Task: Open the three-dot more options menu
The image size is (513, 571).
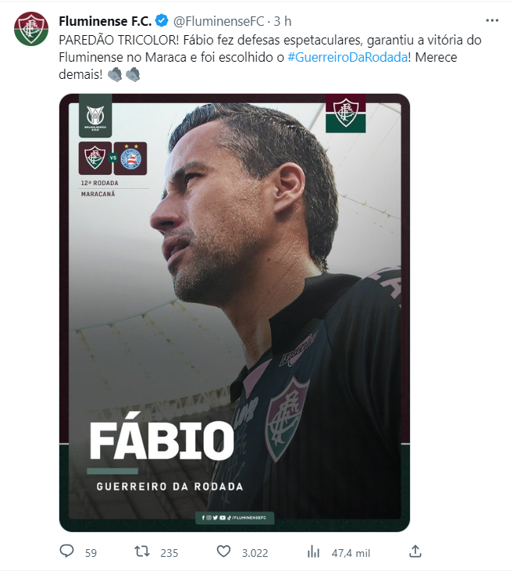Action: [492, 21]
